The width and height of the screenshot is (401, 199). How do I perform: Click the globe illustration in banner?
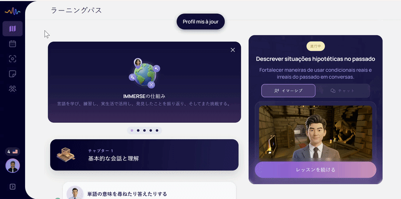click(x=144, y=74)
